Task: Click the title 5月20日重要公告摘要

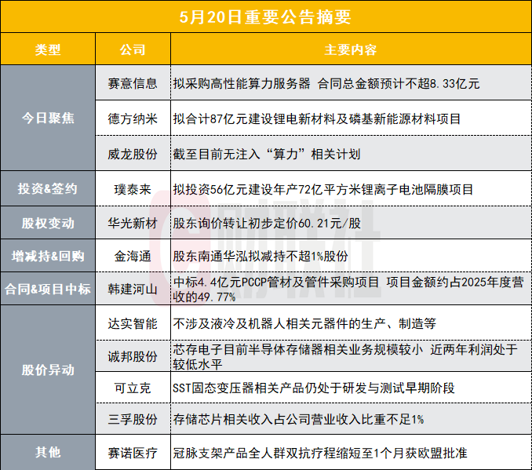Action: [x=265, y=17]
